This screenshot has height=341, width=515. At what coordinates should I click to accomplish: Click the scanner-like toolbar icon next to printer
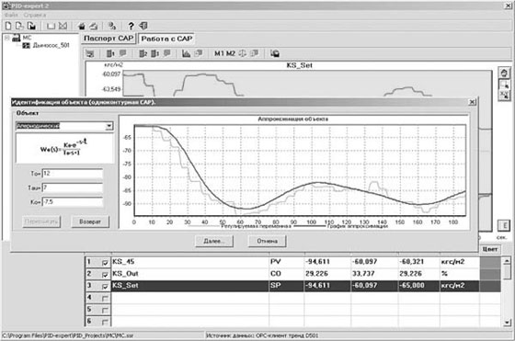coord(94,26)
